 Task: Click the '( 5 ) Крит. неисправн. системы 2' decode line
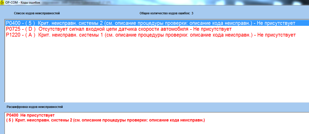[105, 120]
